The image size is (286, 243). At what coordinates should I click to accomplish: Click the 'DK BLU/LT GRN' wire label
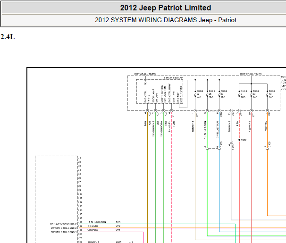click(205, 130)
